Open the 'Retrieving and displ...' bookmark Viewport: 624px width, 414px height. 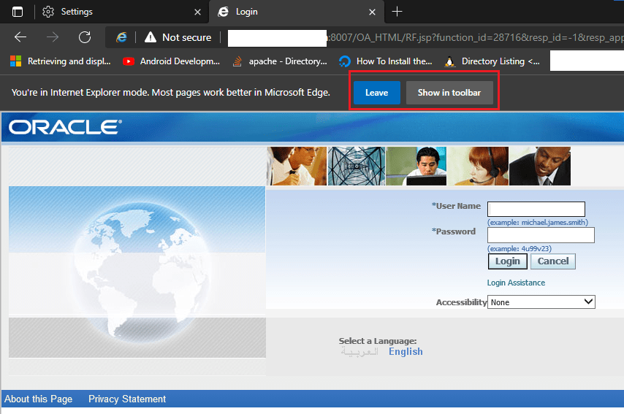pos(61,61)
